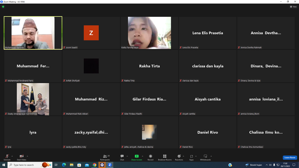Toggle Start Video camera

tap(21, 158)
